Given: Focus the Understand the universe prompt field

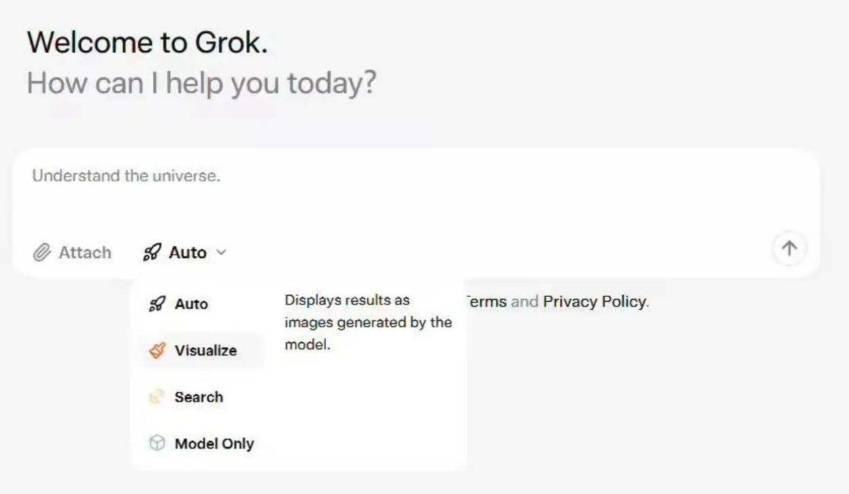Looking at the screenshot, I should (416, 193).
